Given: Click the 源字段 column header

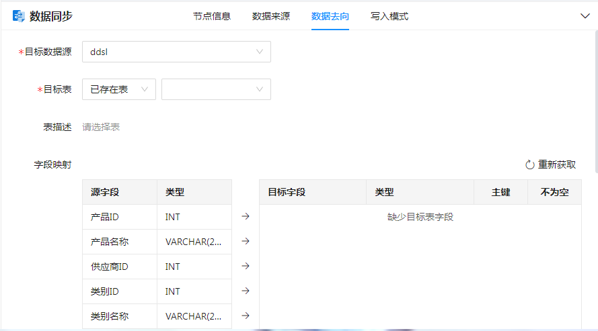Looking at the screenshot, I should click(105, 192).
